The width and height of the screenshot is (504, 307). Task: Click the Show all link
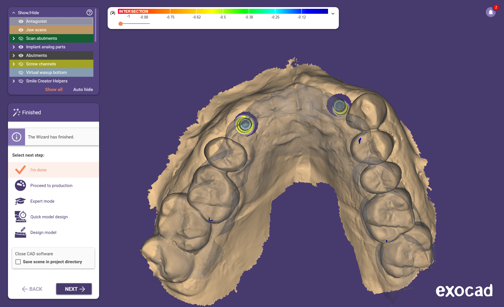pyautogui.click(x=54, y=89)
